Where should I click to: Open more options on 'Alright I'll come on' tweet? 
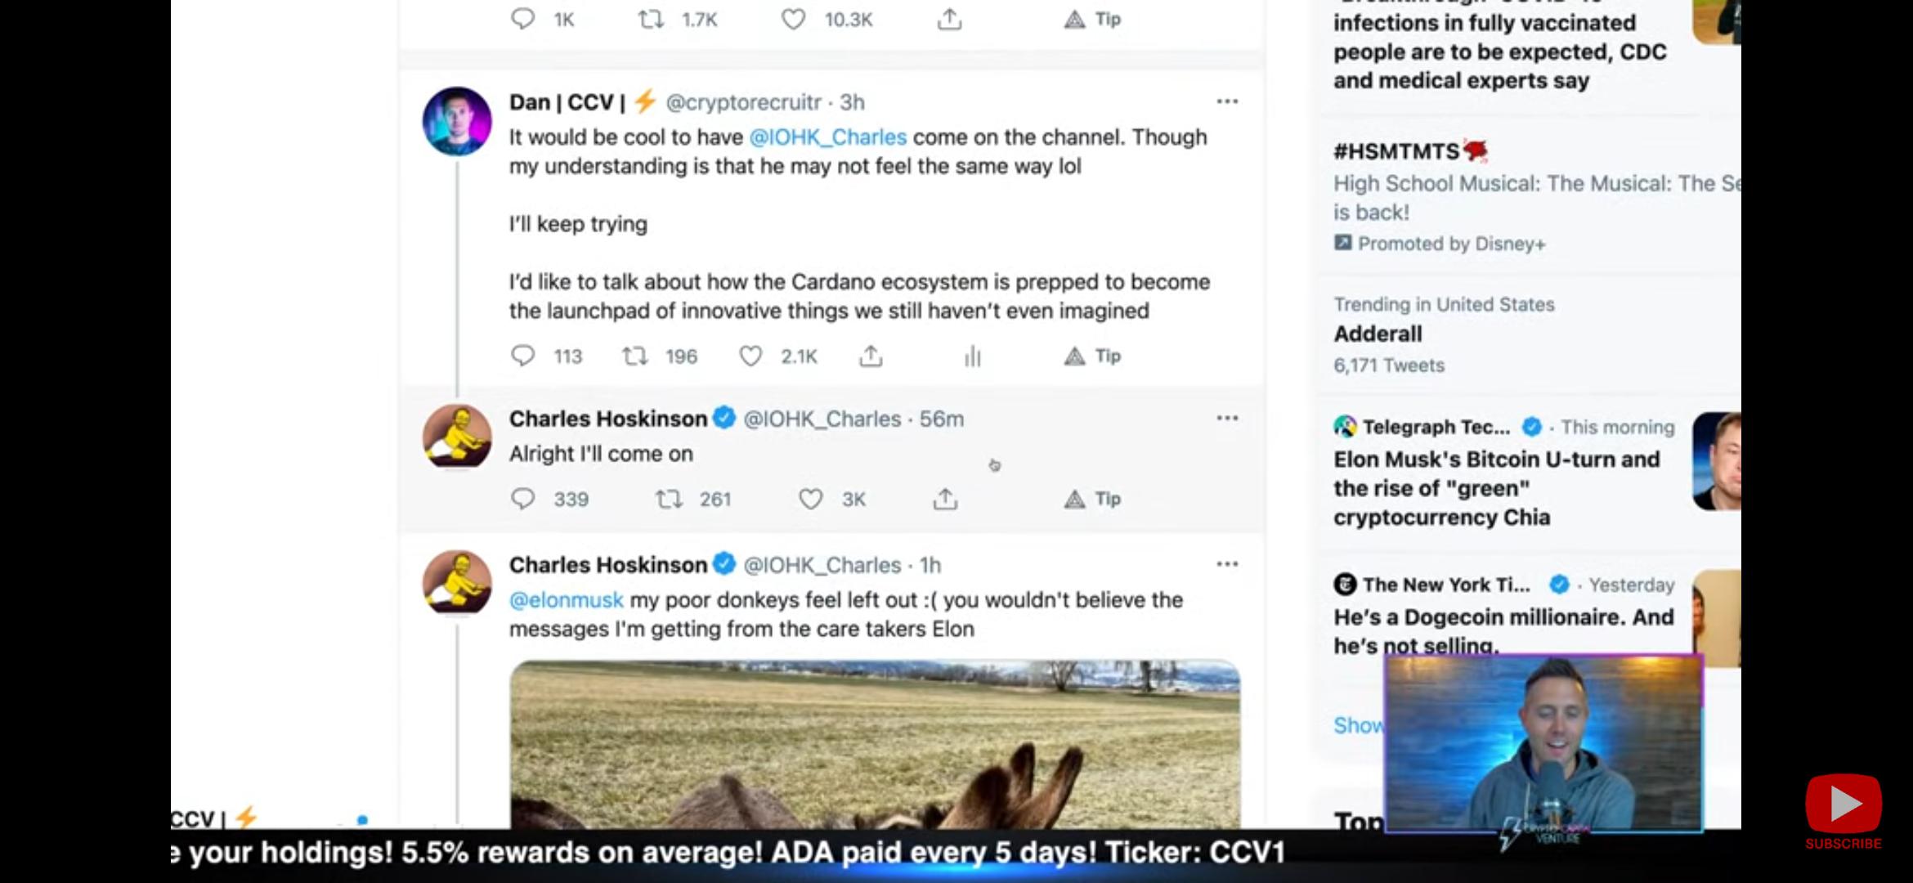point(1227,418)
